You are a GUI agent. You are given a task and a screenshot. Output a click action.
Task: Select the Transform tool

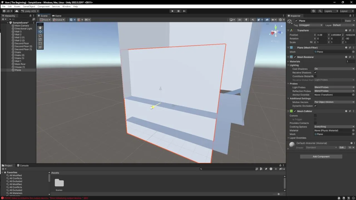pos(40,47)
